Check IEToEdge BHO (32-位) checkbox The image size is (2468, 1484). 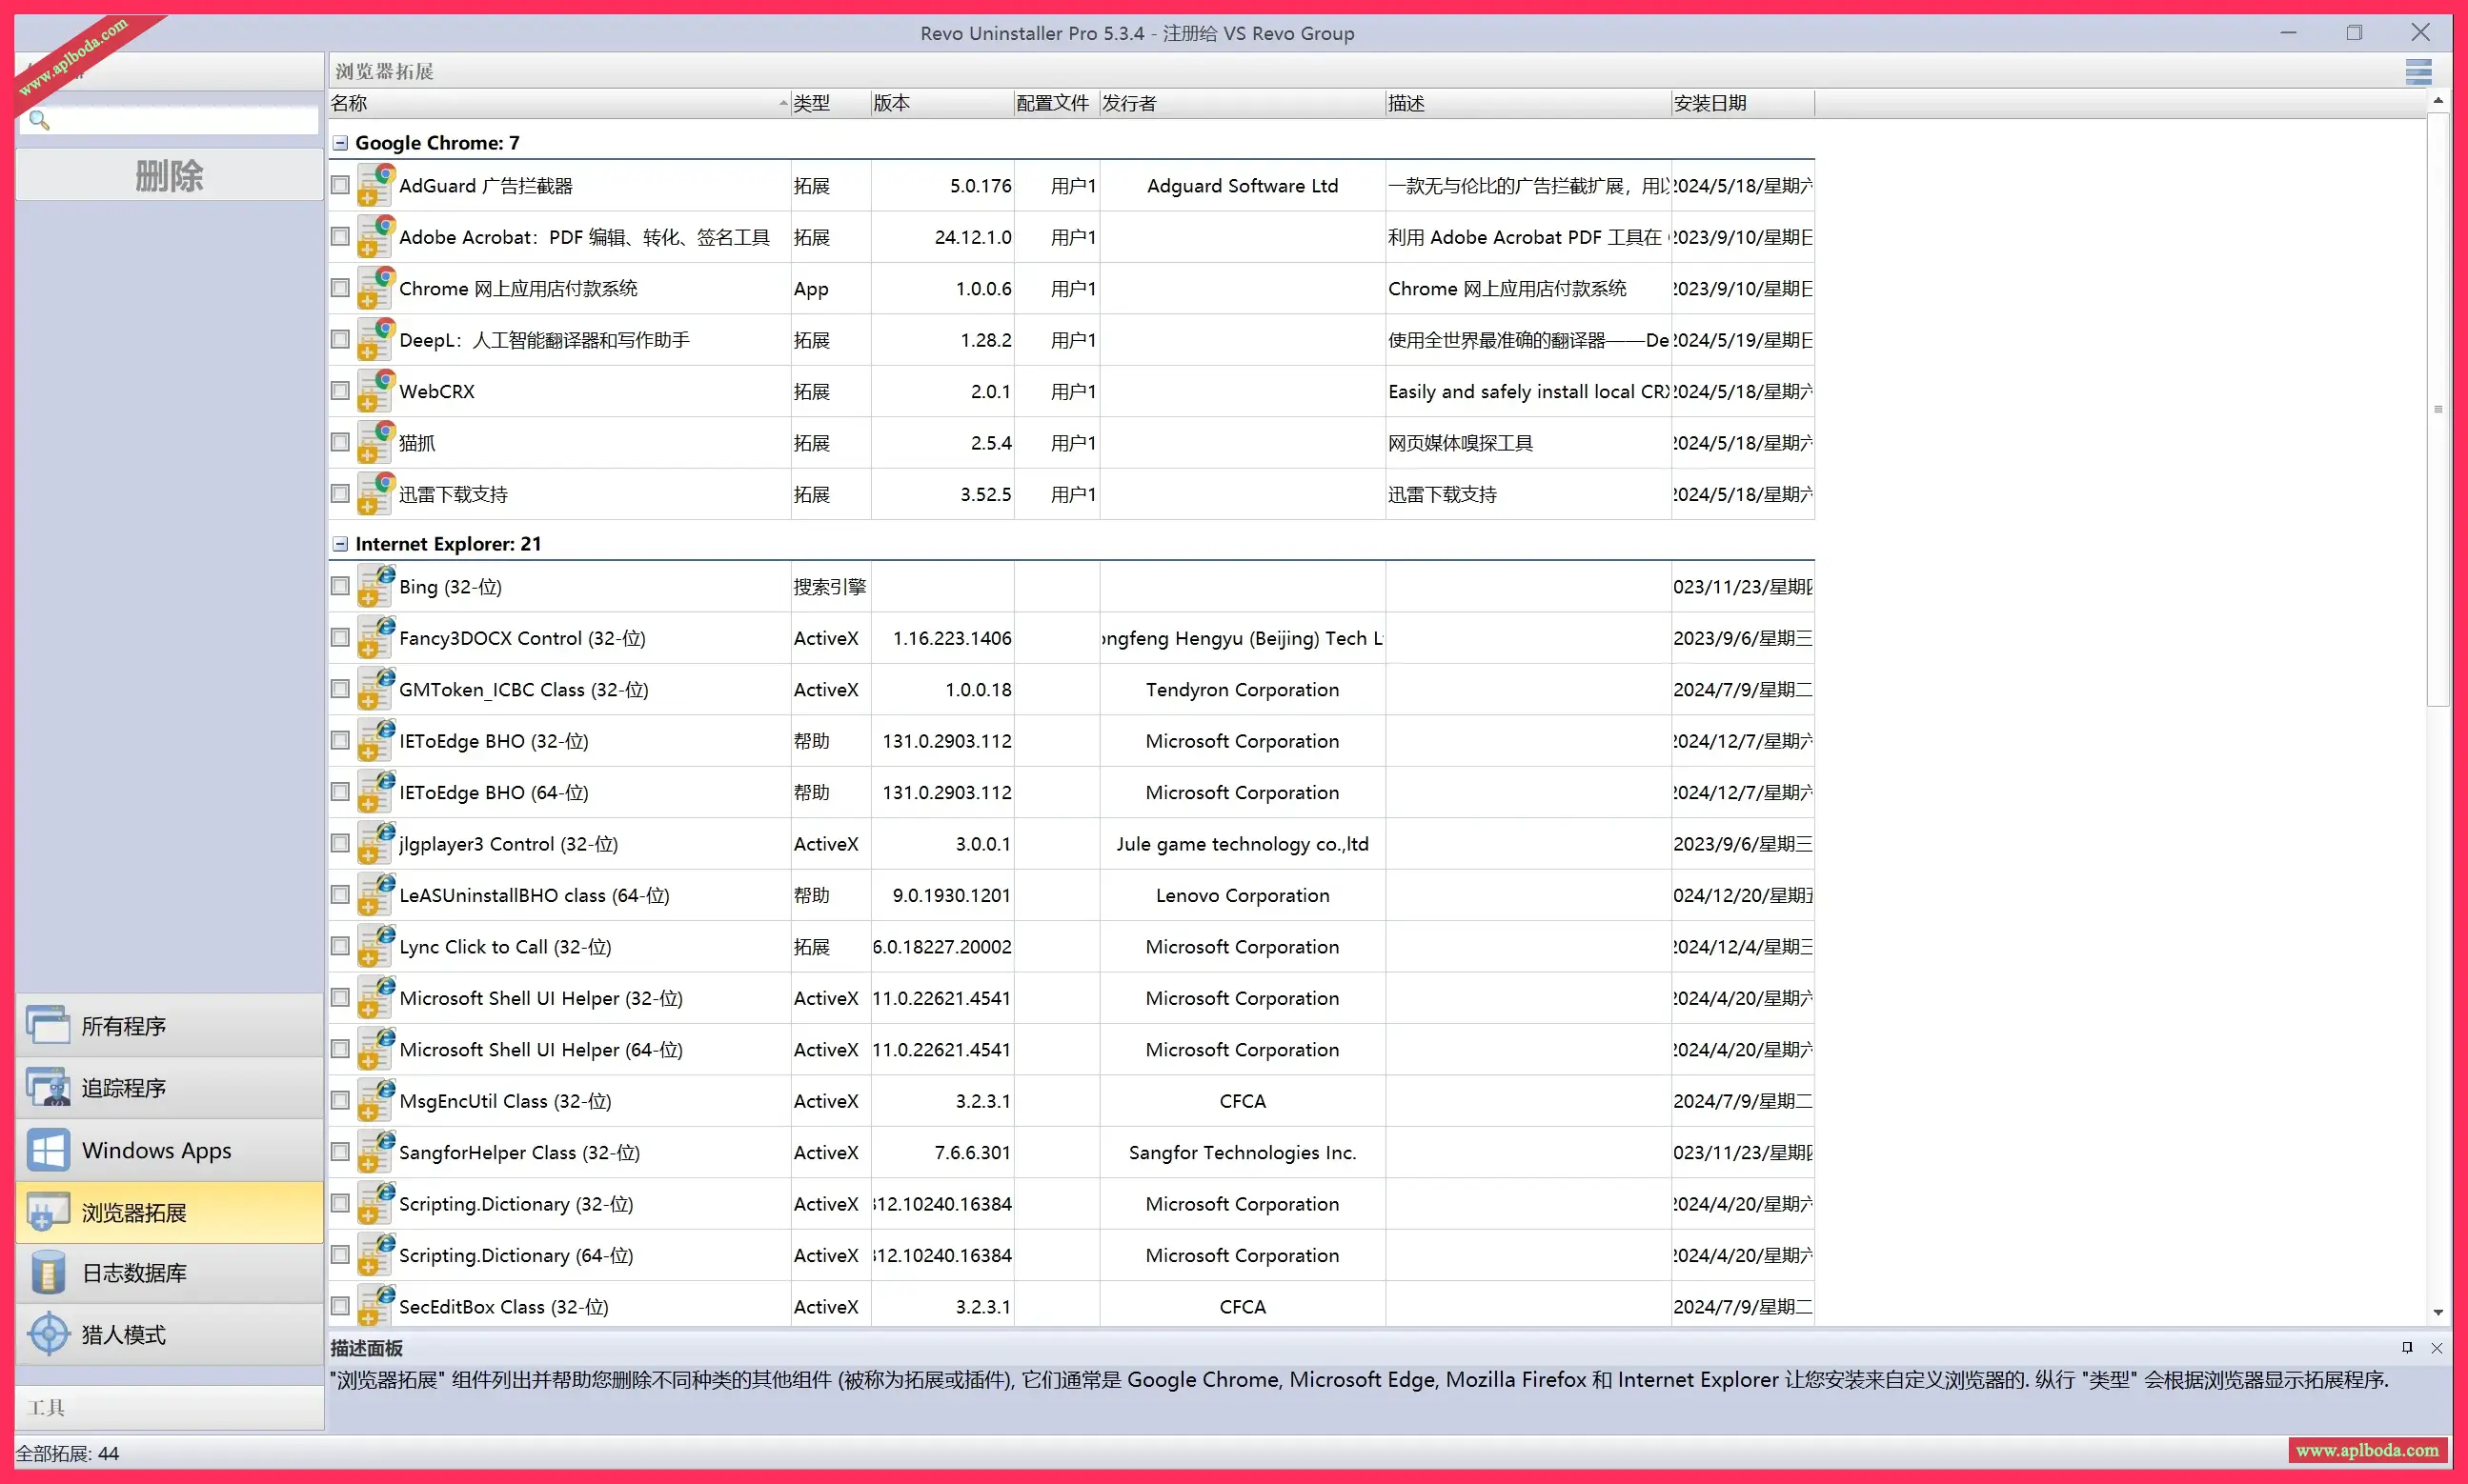click(x=340, y=741)
